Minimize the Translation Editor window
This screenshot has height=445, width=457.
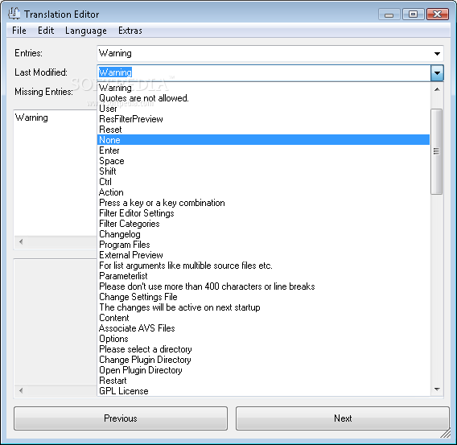(389, 14)
